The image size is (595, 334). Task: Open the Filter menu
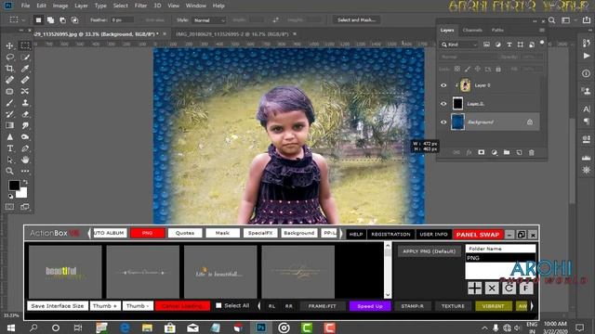click(140, 6)
